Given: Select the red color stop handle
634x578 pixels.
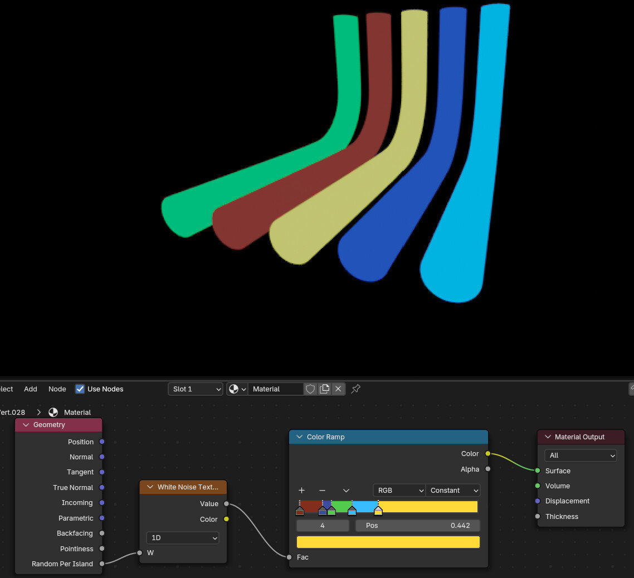Looking at the screenshot, I should tap(300, 511).
